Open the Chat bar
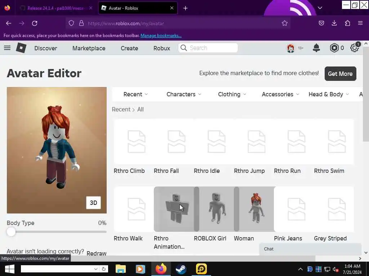This screenshot has width=369, height=276. (310, 249)
